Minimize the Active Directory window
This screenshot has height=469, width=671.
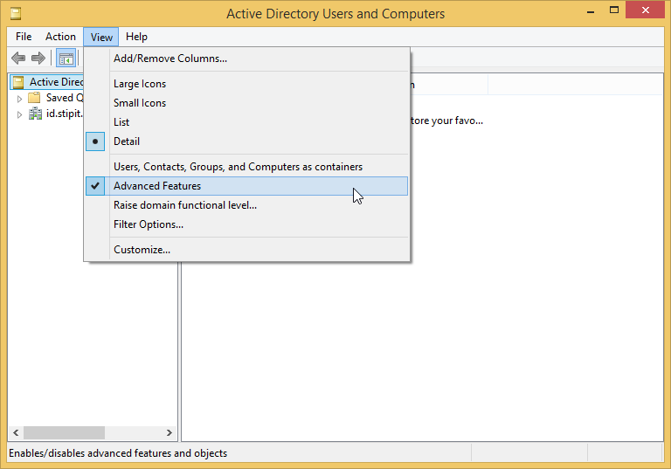click(591, 12)
